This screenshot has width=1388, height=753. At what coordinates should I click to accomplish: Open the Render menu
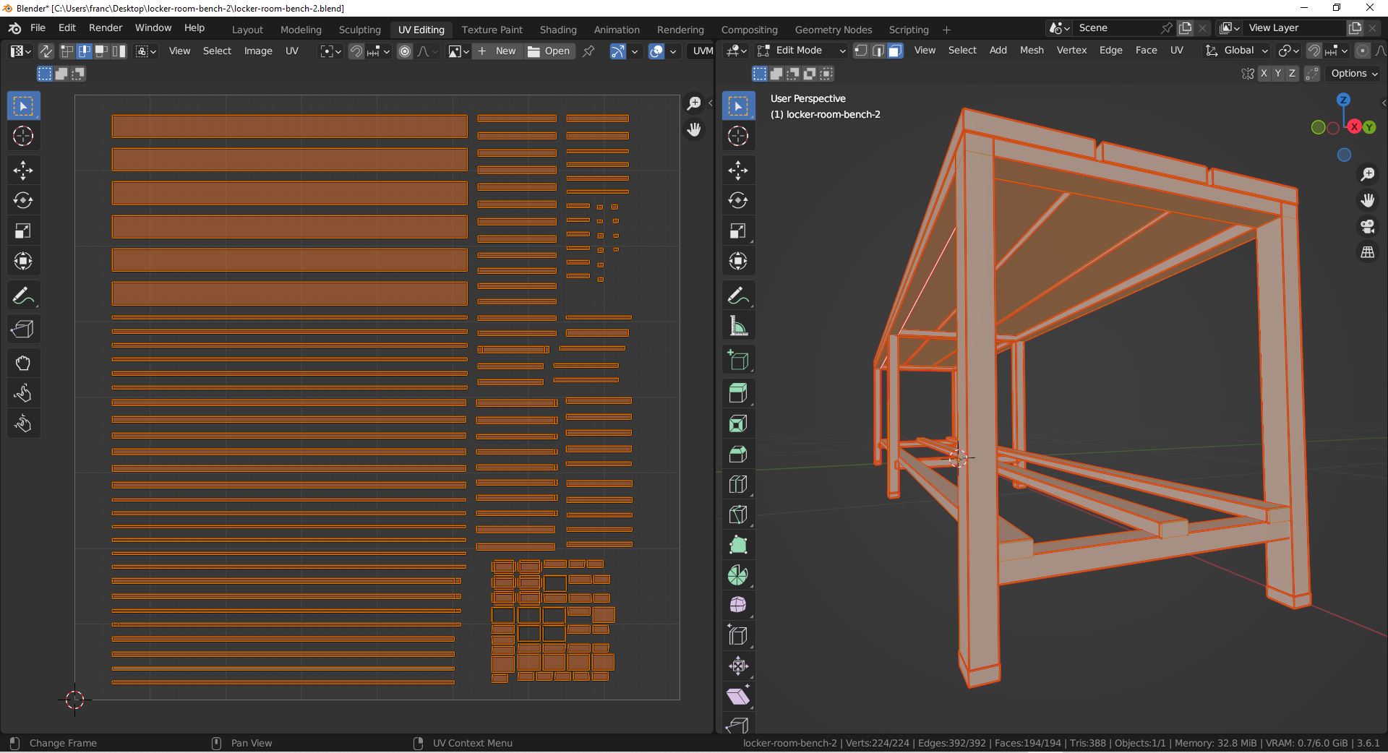[106, 27]
